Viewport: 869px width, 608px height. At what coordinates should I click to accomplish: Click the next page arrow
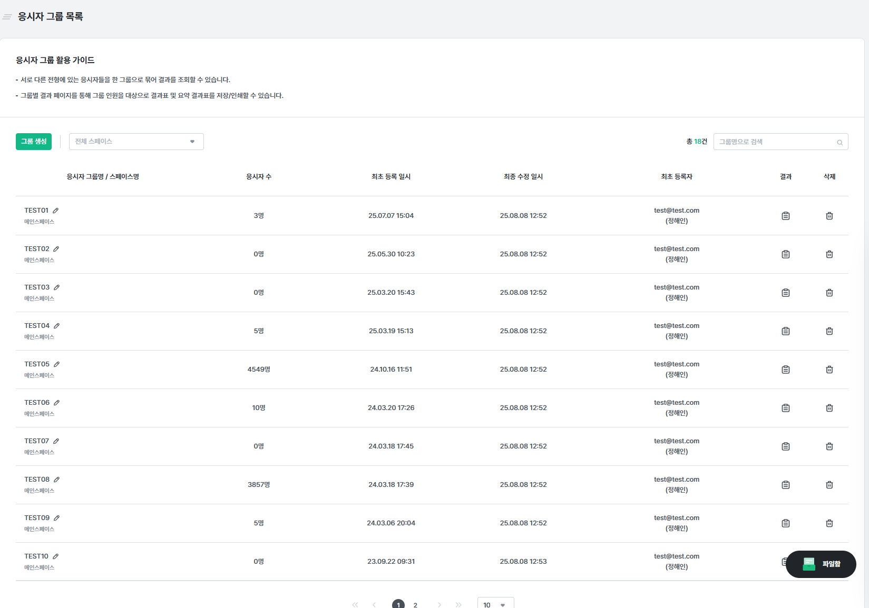tap(439, 604)
